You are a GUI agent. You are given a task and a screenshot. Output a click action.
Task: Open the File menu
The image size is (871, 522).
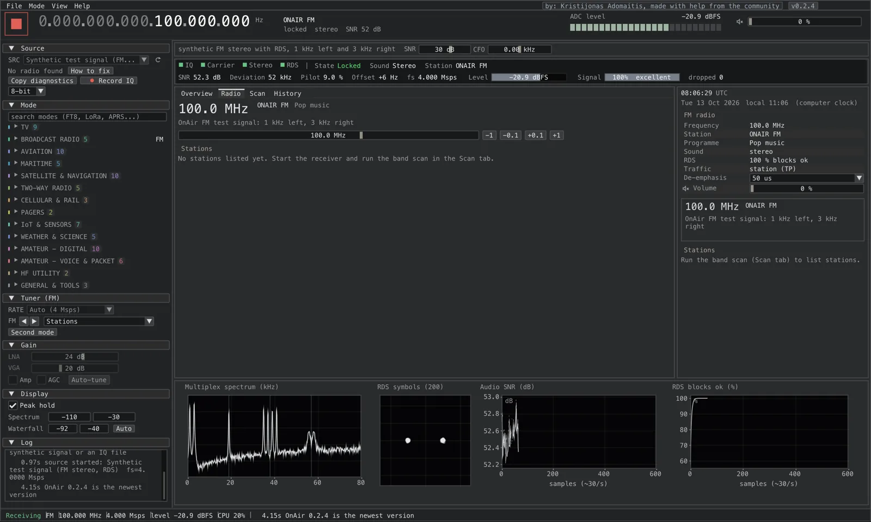coord(14,5)
